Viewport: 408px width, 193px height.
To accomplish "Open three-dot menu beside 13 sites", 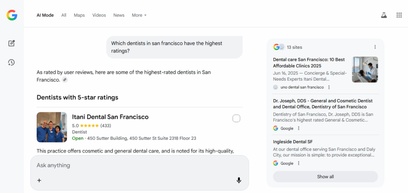I will click(x=375, y=47).
